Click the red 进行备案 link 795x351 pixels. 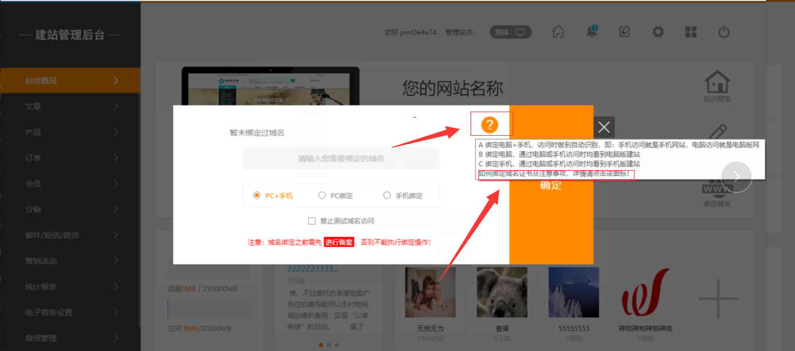click(x=339, y=242)
